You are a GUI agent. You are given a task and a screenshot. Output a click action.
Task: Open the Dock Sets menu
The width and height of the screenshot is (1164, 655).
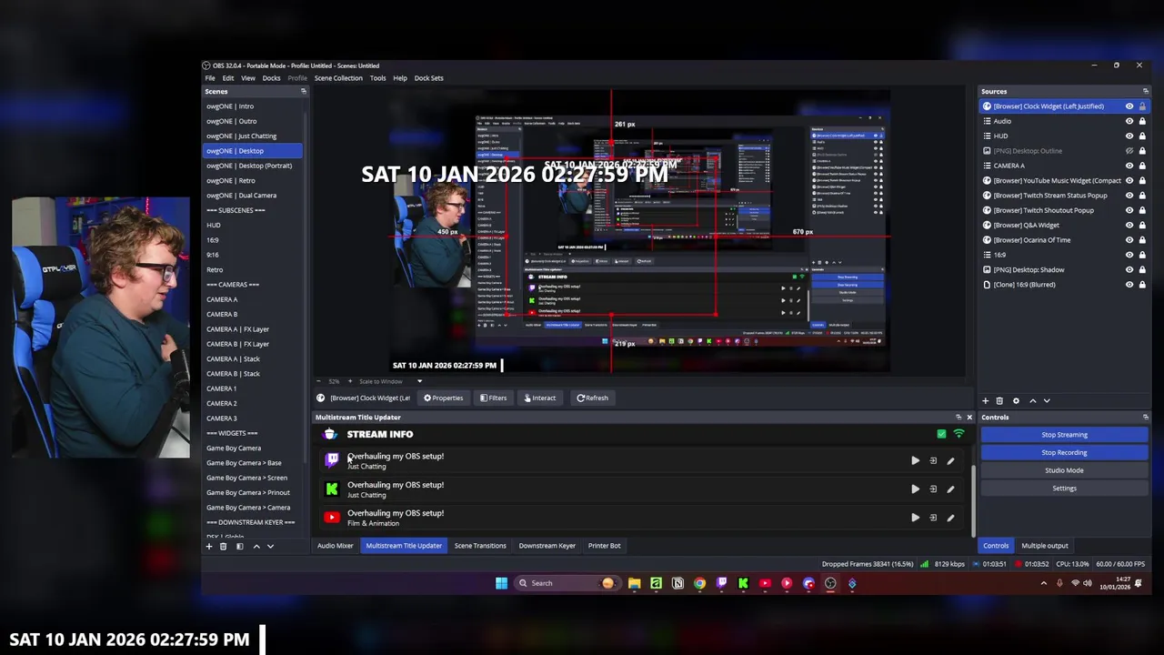pyautogui.click(x=429, y=78)
